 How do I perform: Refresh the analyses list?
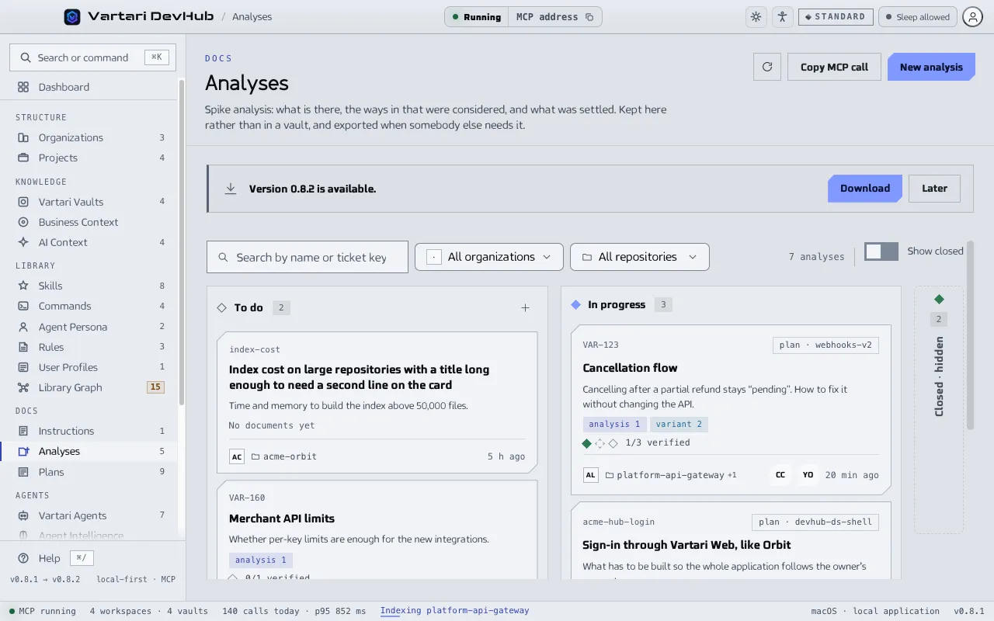(x=767, y=67)
